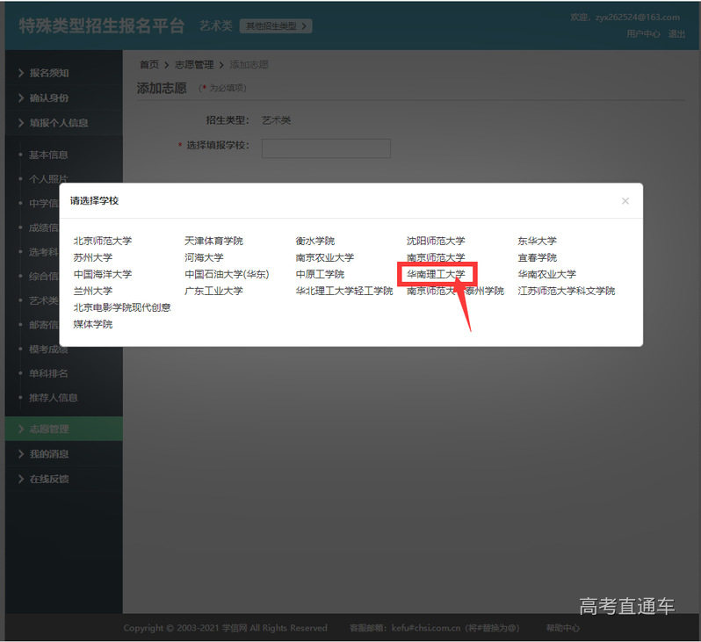Click the 选择填报学校 input field

click(326, 148)
